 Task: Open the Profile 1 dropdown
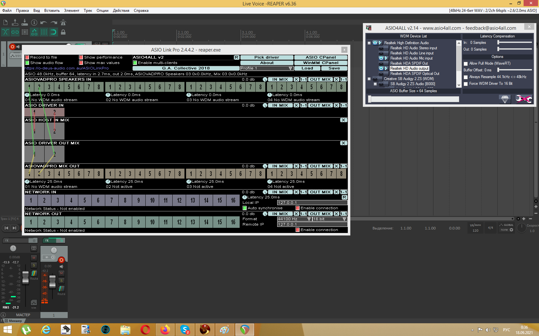[x=267, y=68]
